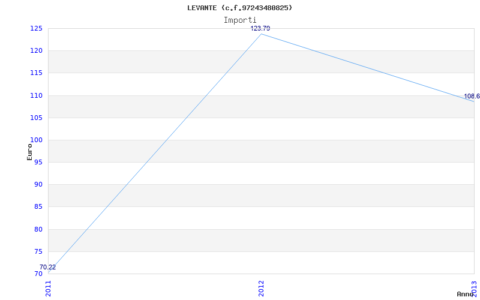The width and height of the screenshot is (480, 300).
Task: Click the 2012 x-axis label
Action: (x=261, y=289)
